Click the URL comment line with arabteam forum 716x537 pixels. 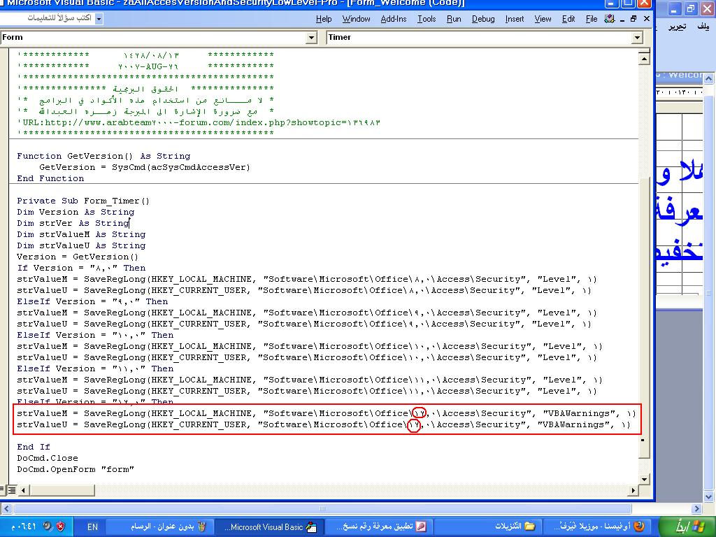199,123
